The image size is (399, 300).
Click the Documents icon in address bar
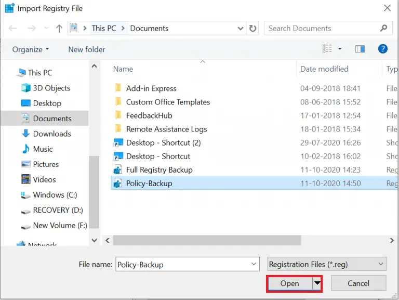coord(74,28)
